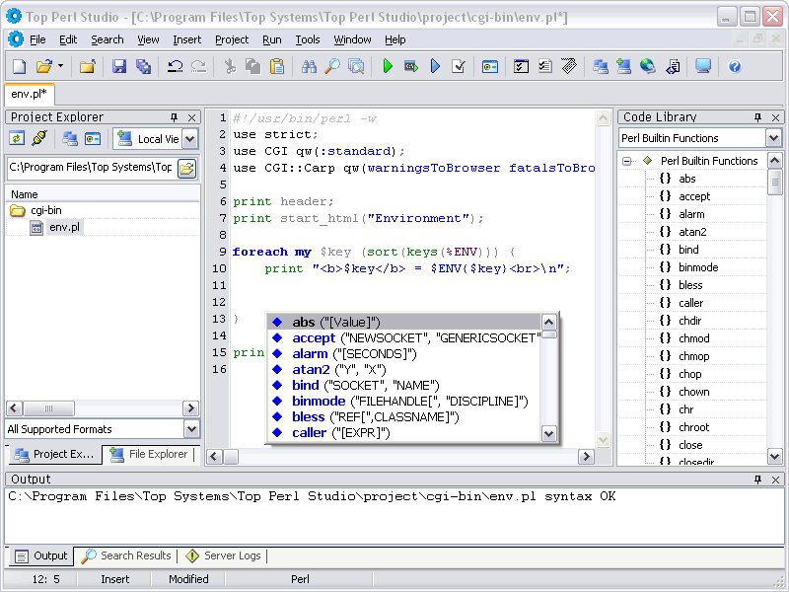Viewport: 789px width, 592px height.
Task: Open the All Supported Formats dropdown
Action: [x=191, y=429]
